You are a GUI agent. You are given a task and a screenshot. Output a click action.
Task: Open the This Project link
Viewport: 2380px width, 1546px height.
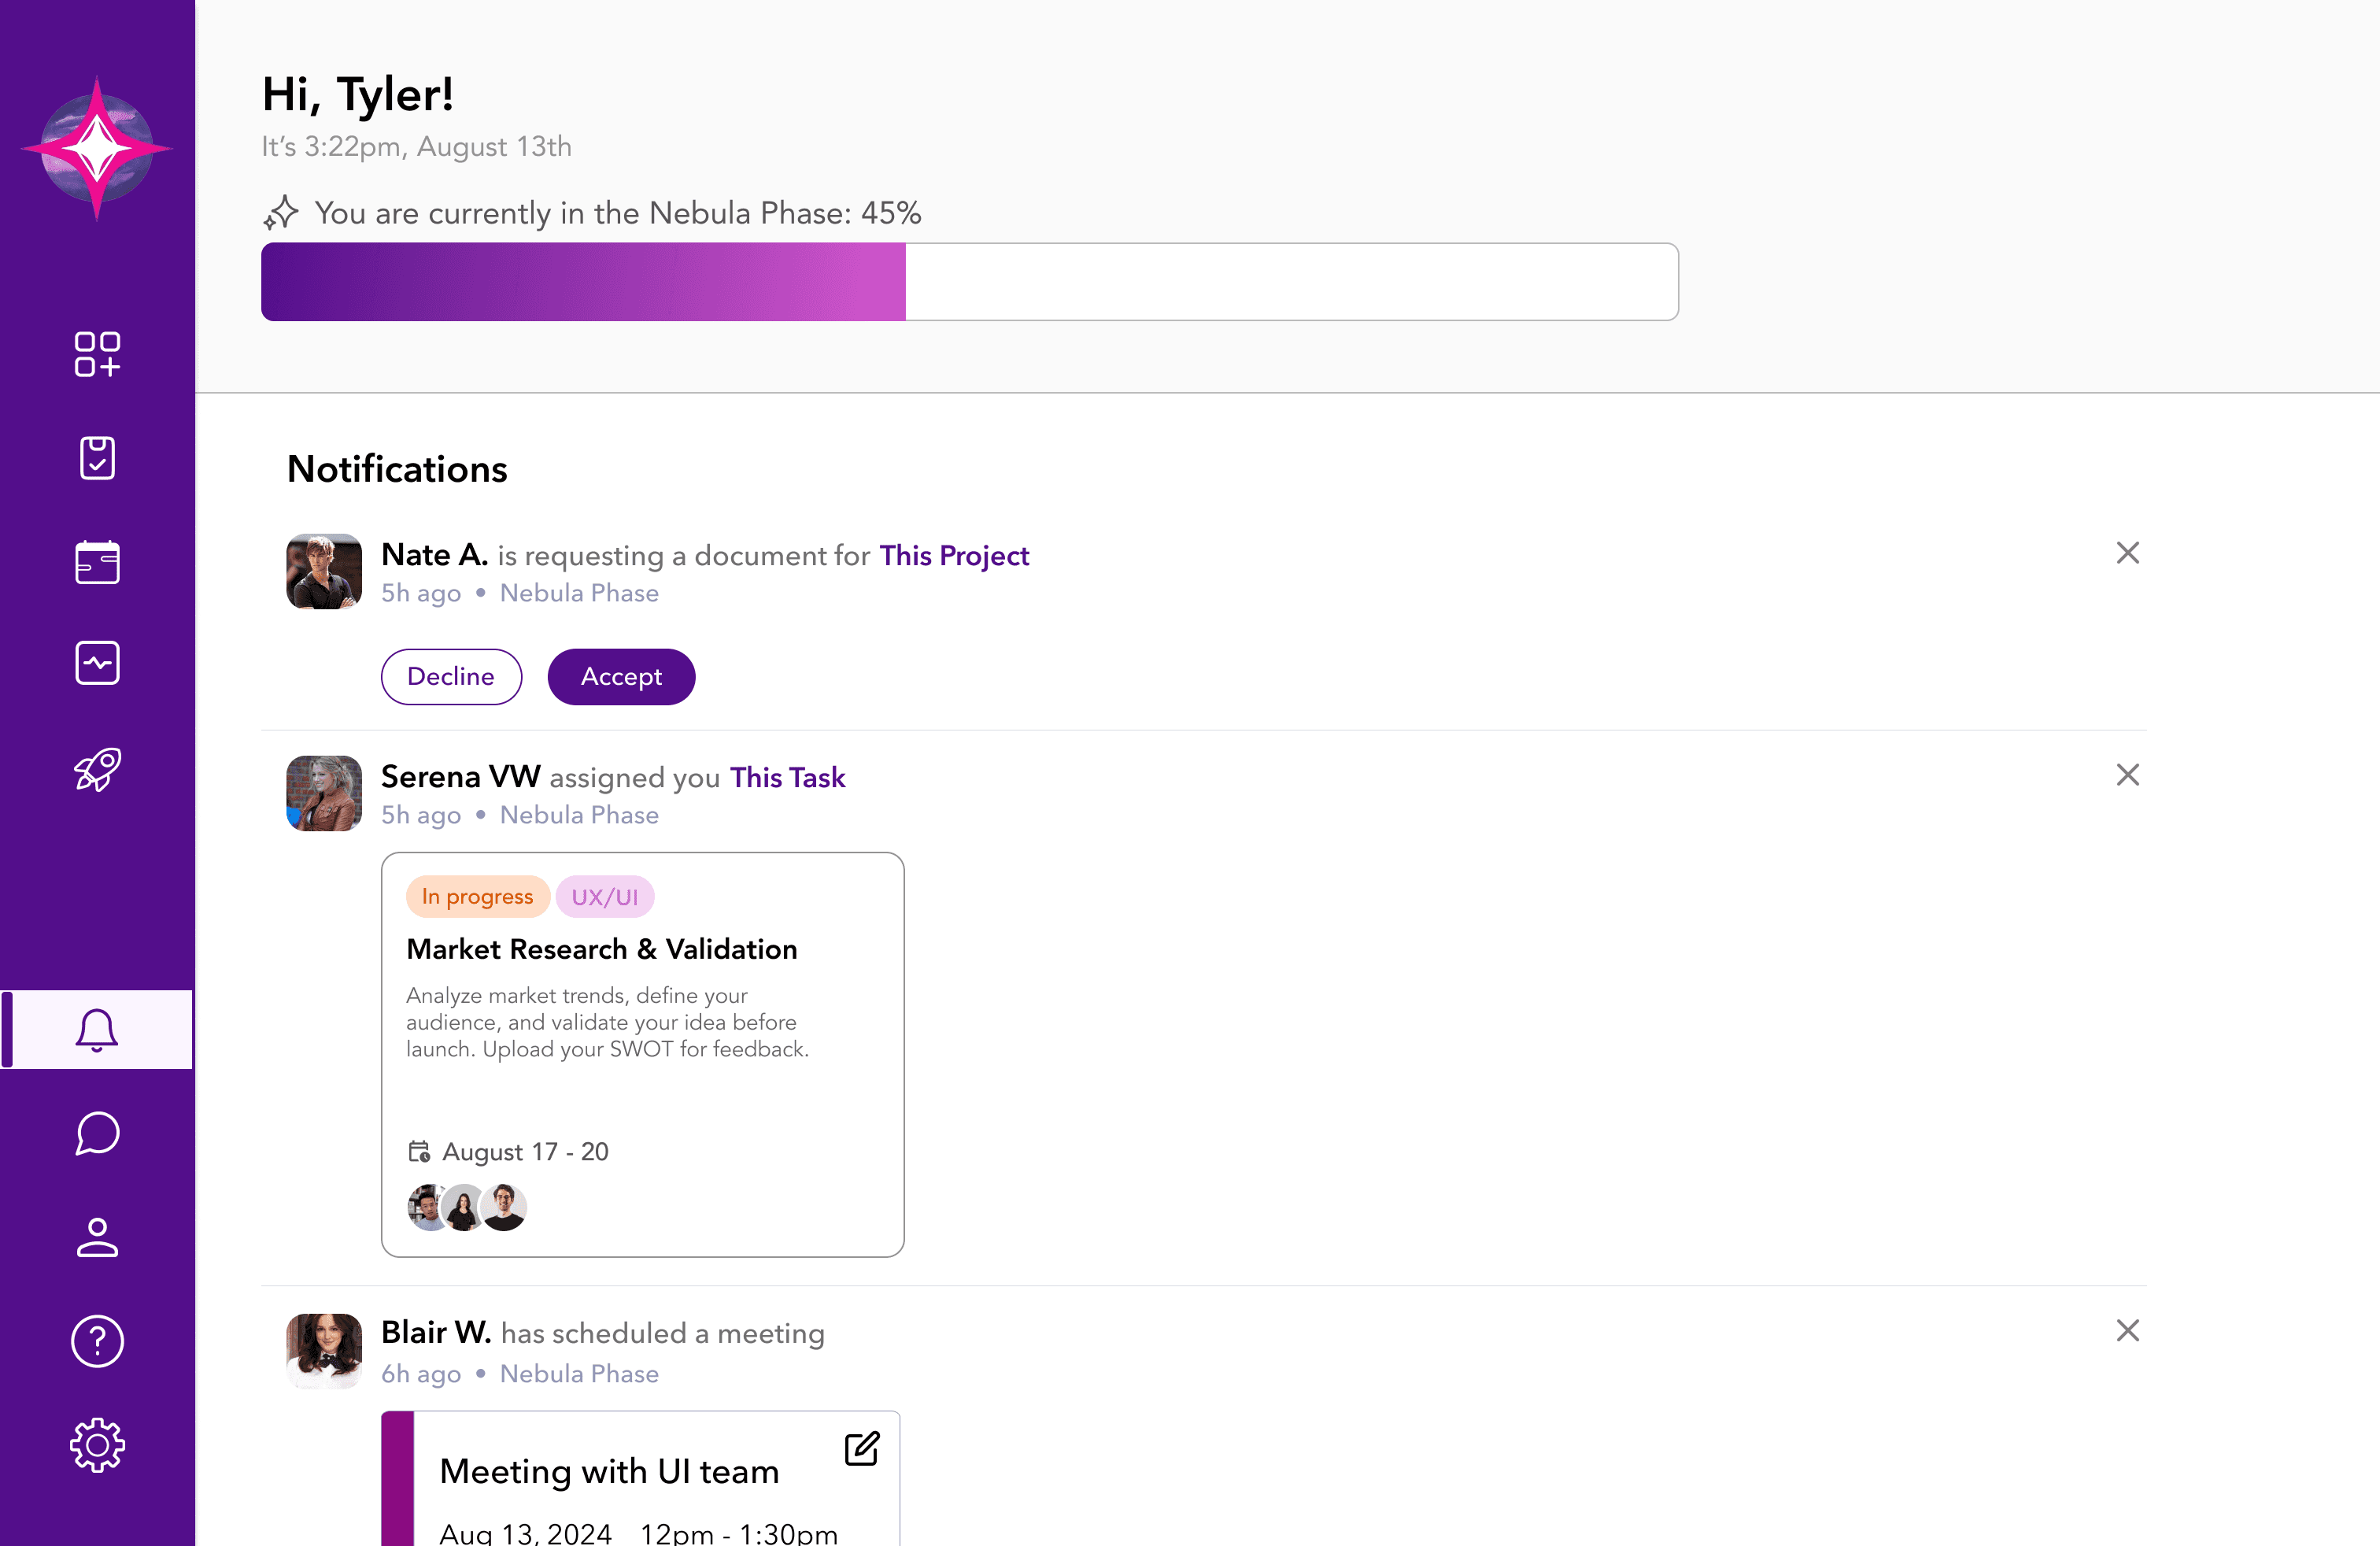tap(953, 555)
